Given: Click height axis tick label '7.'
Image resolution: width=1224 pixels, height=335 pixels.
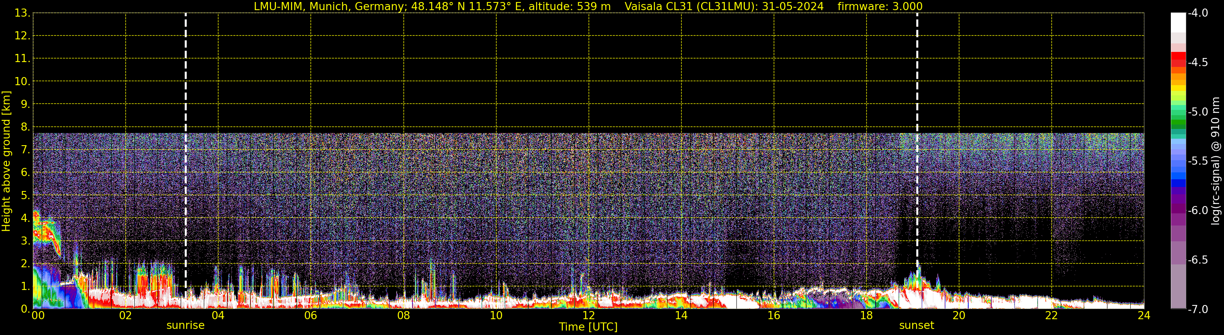Looking at the screenshot, I should [26, 150].
